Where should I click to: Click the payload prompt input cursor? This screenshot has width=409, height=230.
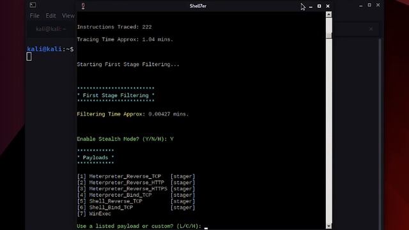(x=206, y=228)
